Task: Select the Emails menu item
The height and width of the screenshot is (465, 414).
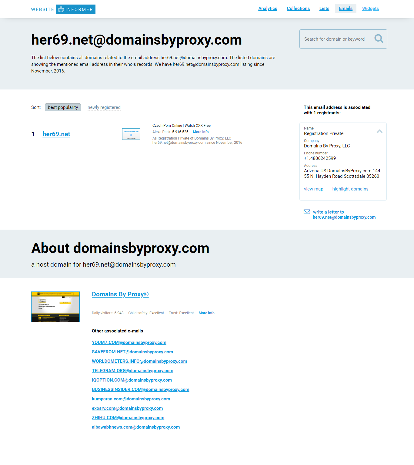Action: [346, 8]
